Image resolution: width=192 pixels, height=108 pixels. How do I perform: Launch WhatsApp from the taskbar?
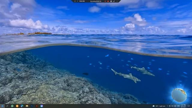tap(12, 106)
